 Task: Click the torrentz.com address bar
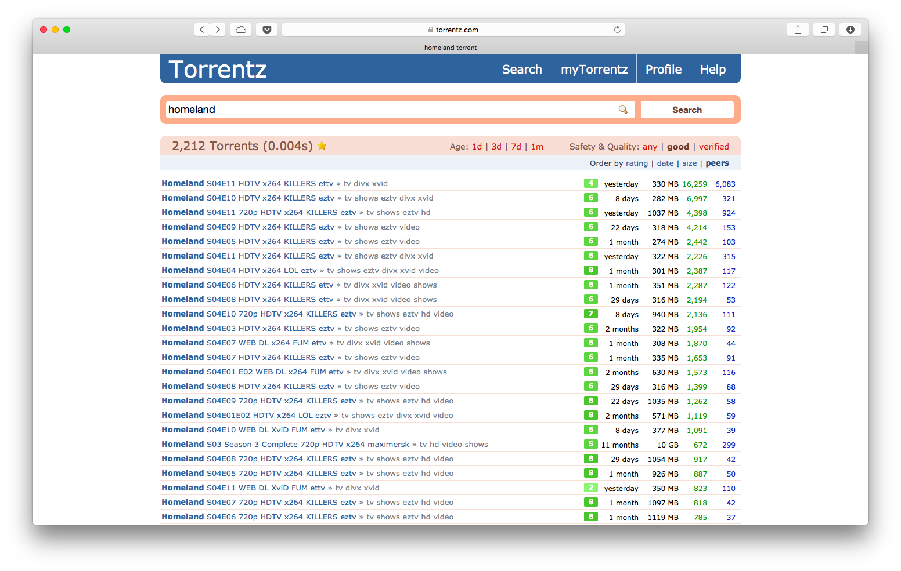[x=453, y=30]
